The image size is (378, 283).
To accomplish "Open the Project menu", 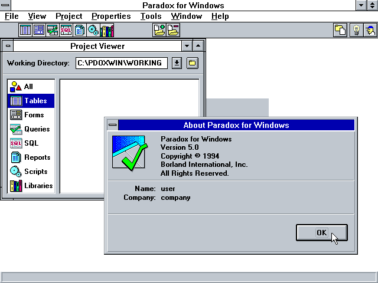I will pyautogui.click(x=69, y=16).
